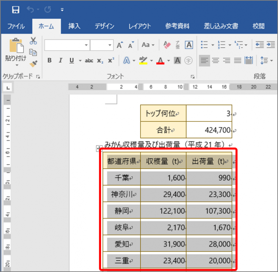This screenshot has height=272, width=278.
Task: Open Quick Access Toolbar customize arrow
Action: (x=62, y=10)
